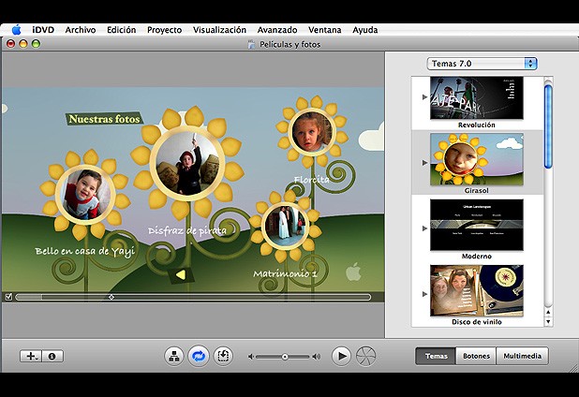Screen dimensions: 579x397
Task: Start DVD preview with play button
Action: 341,356
